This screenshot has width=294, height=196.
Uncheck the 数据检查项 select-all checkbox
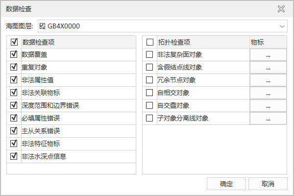coord(14,42)
